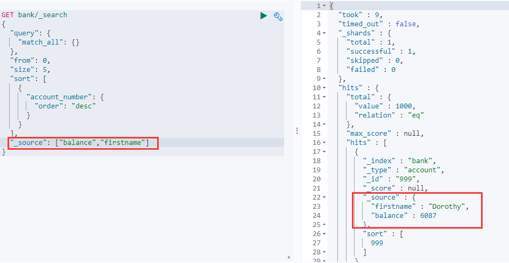This screenshot has width=509, height=263.
Task: Click the "match_all": {} line in the query
Action: (48, 42)
